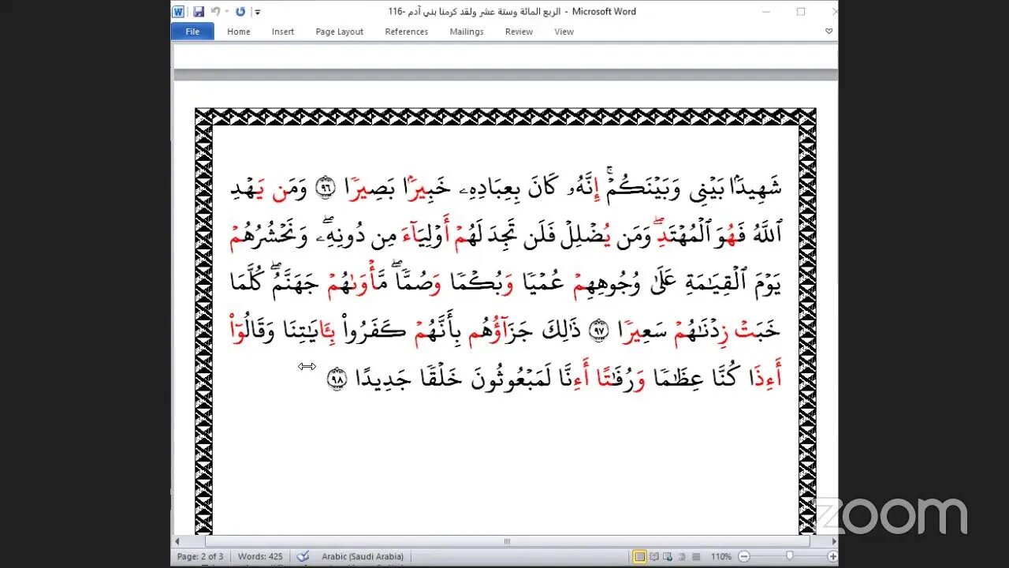
Task: Click the horizontal scrollbar right arrow
Action: point(833,541)
